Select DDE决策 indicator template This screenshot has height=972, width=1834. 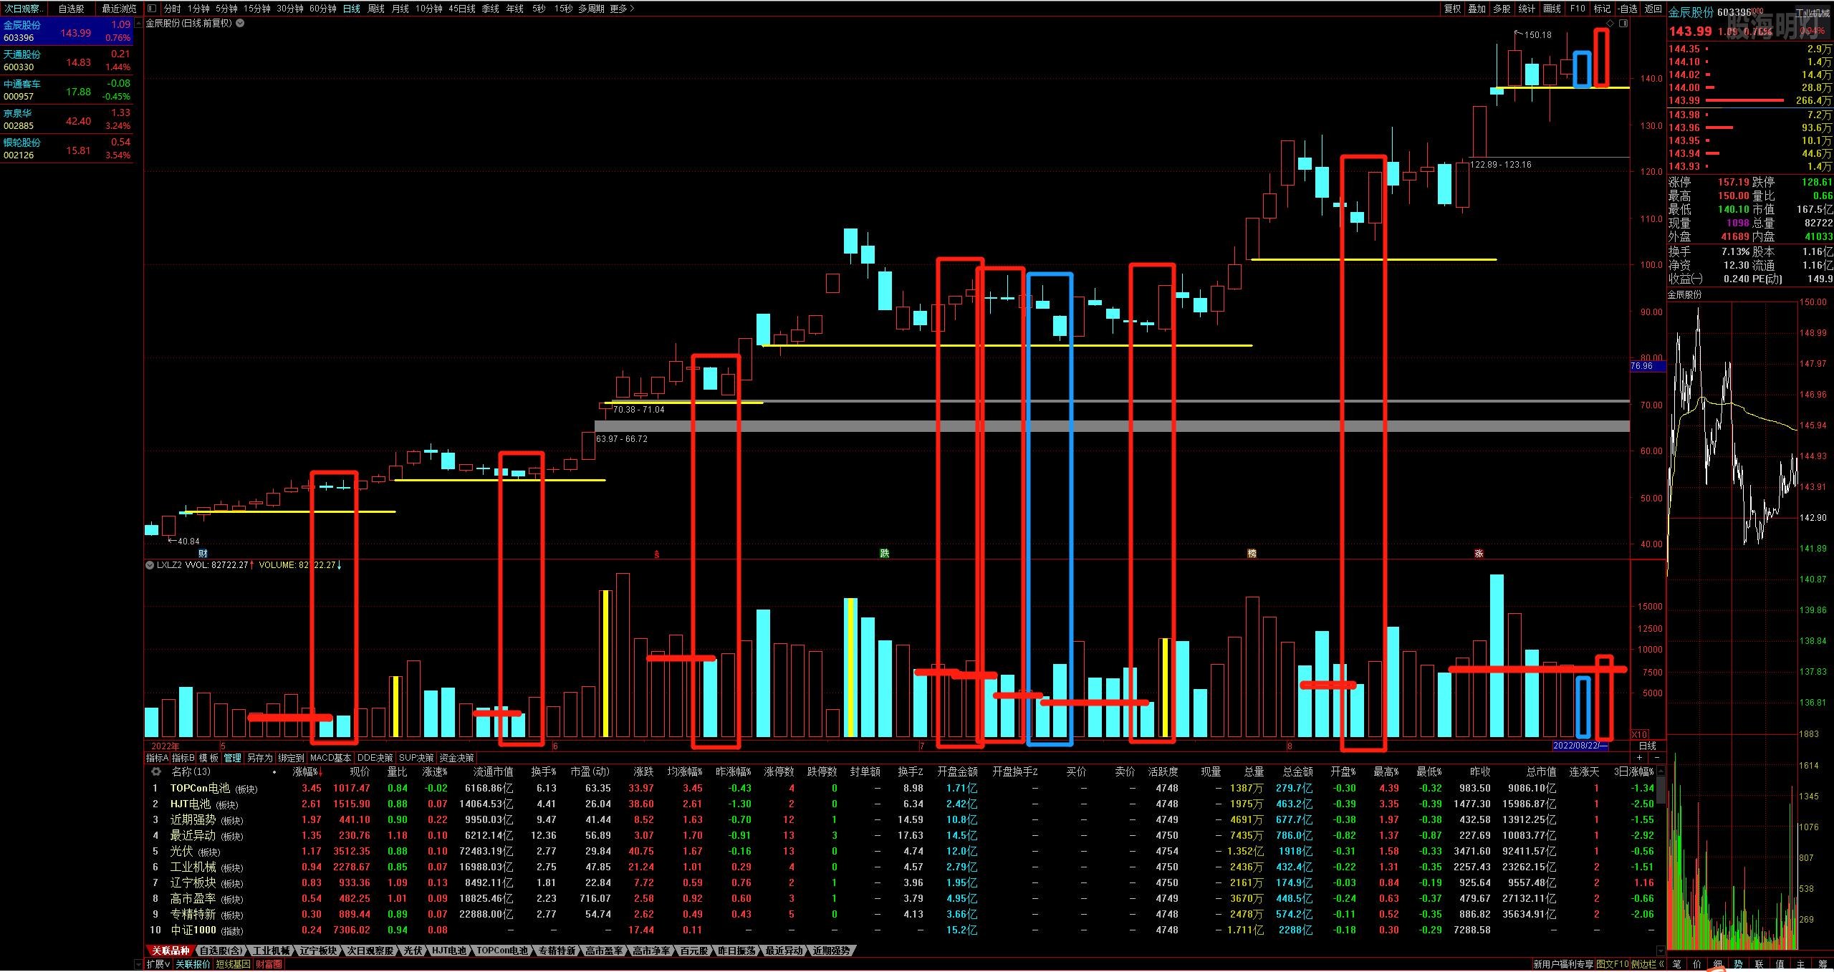(x=375, y=758)
